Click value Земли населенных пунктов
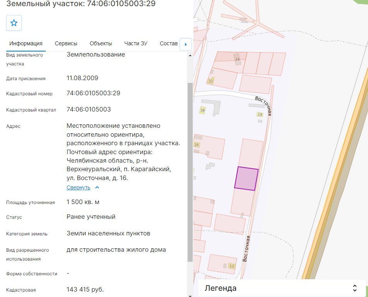The image size is (368, 297). 108,233
